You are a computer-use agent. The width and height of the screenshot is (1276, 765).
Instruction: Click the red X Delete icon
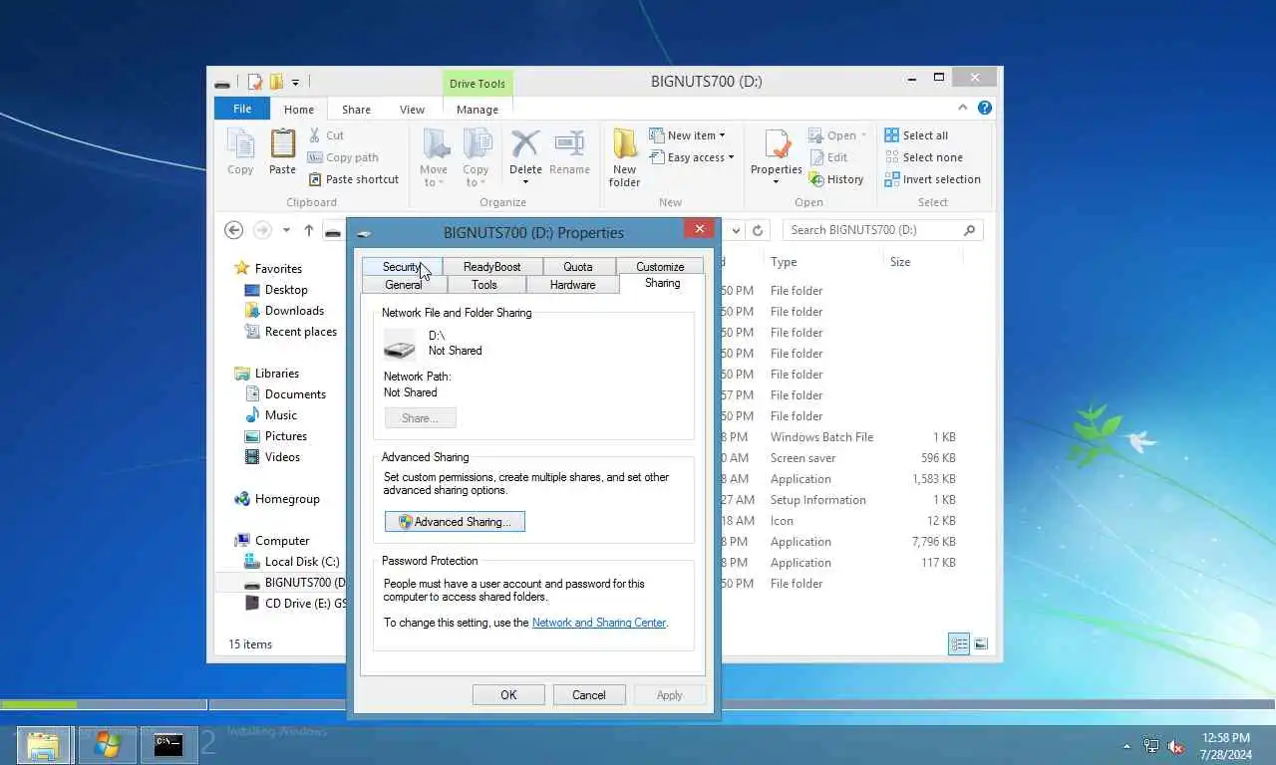pyautogui.click(x=525, y=144)
